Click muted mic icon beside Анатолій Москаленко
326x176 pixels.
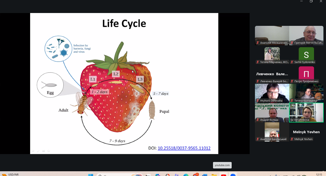point(258,43)
